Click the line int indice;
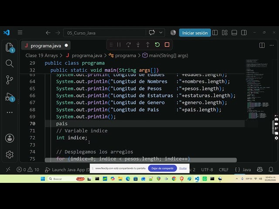The width and height of the screenshot is (279, 209). point(71,138)
